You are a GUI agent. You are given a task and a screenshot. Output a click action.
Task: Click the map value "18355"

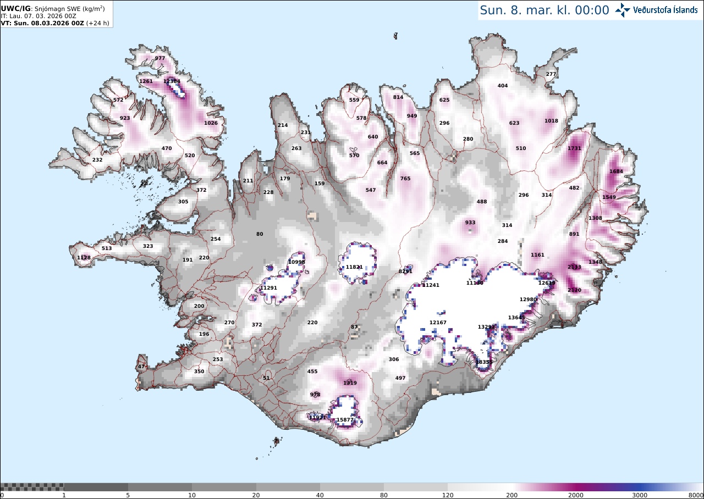click(x=484, y=363)
